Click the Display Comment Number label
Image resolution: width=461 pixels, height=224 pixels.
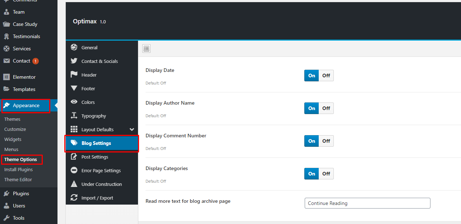(x=176, y=136)
